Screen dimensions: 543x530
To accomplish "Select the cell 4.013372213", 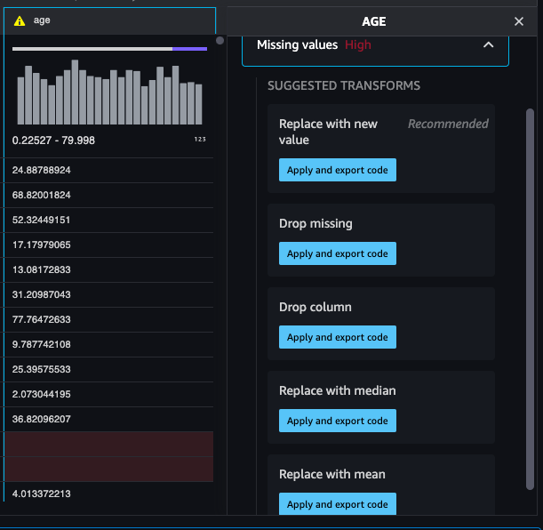I will tap(108, 494).
